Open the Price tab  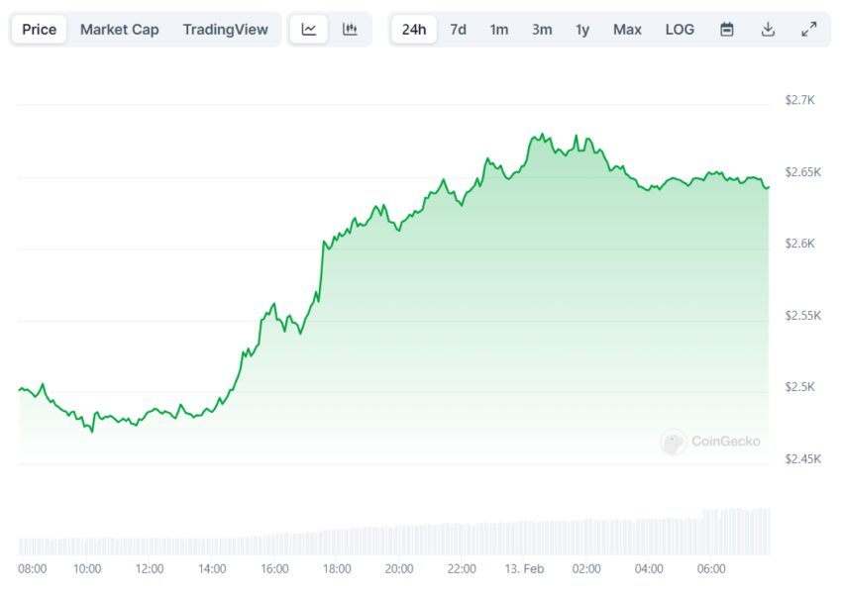tap(40, 30)
